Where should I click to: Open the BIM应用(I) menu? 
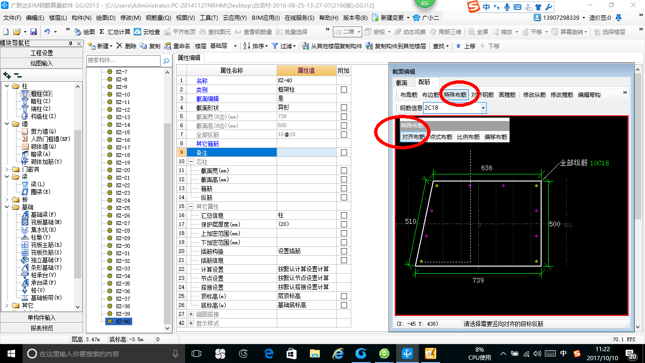266,18
